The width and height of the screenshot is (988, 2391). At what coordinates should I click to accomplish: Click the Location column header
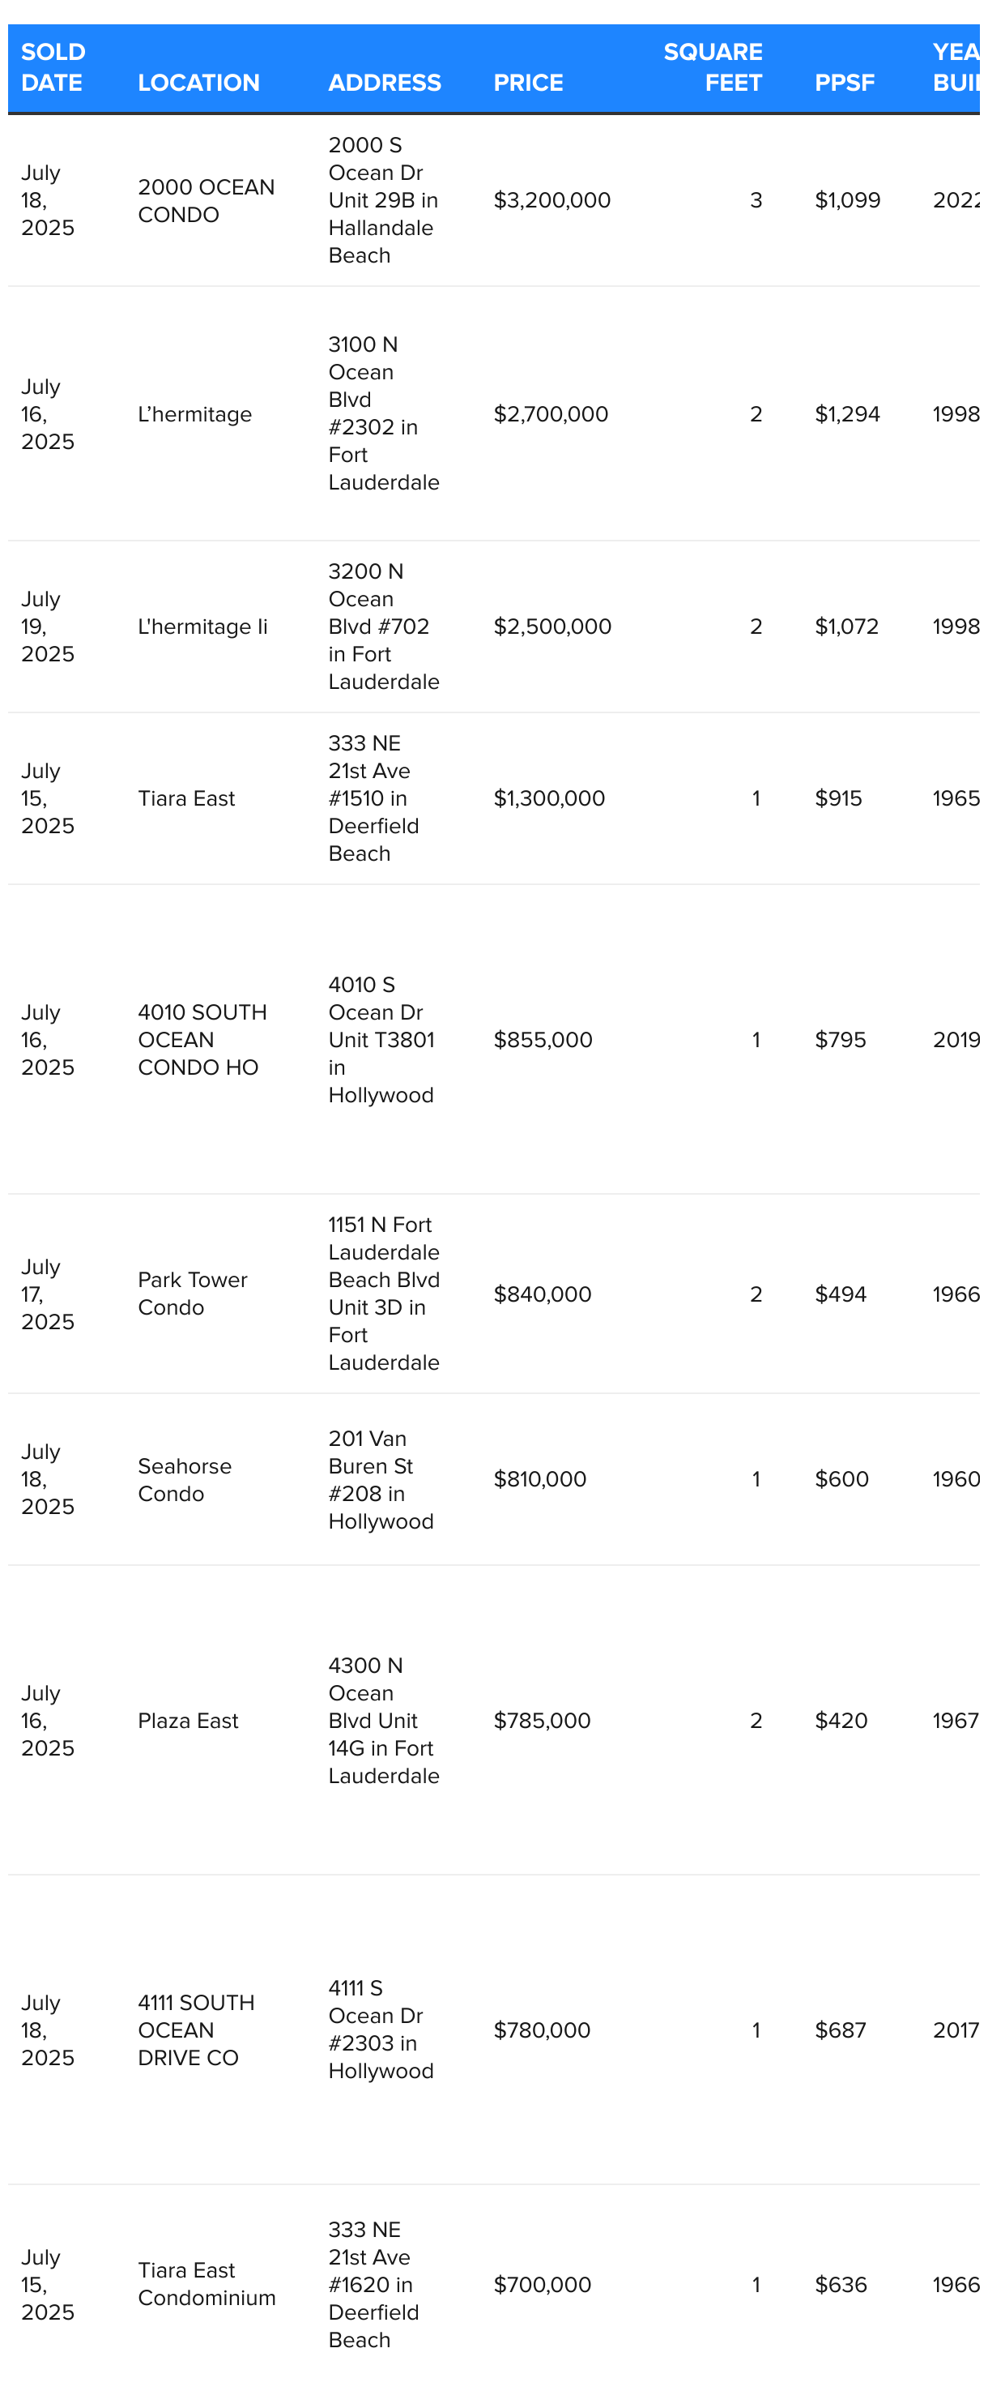198,83
